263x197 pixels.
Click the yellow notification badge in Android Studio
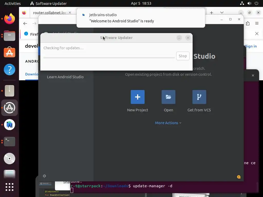click(239, 177)
